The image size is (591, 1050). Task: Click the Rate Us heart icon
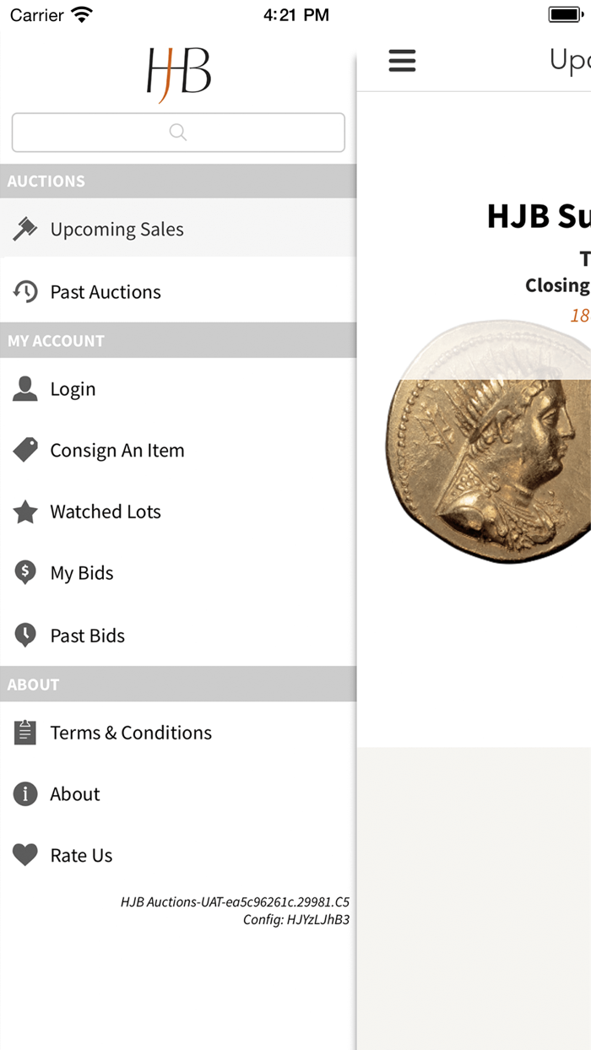(x=25, y=854)
